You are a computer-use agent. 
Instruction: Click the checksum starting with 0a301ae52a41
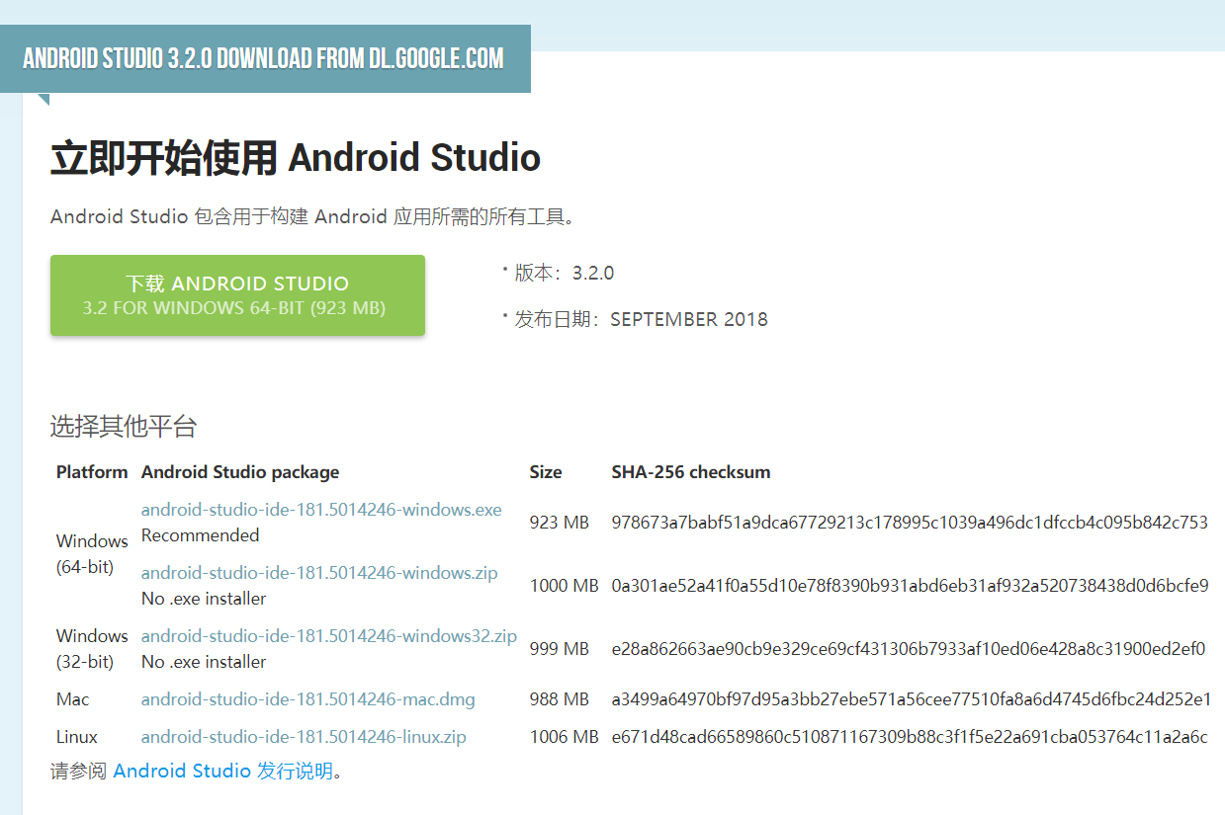pyautogui.click(x=910, y=586)
